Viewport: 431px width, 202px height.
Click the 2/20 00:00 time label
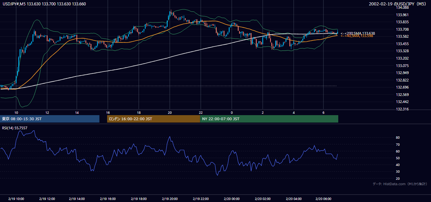click(232, 199)
